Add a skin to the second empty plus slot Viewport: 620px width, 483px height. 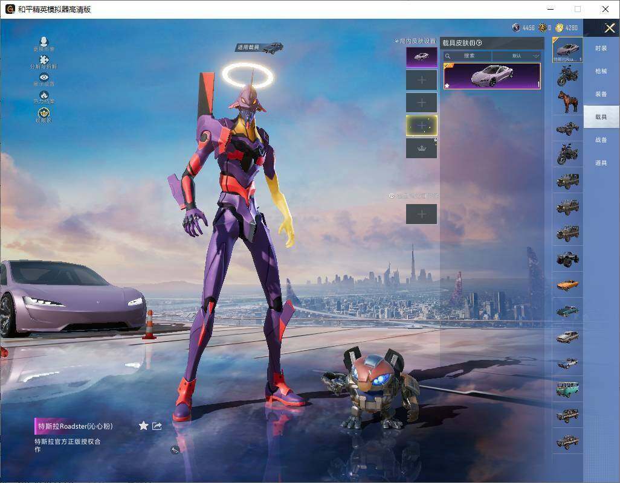coord(422,103)
